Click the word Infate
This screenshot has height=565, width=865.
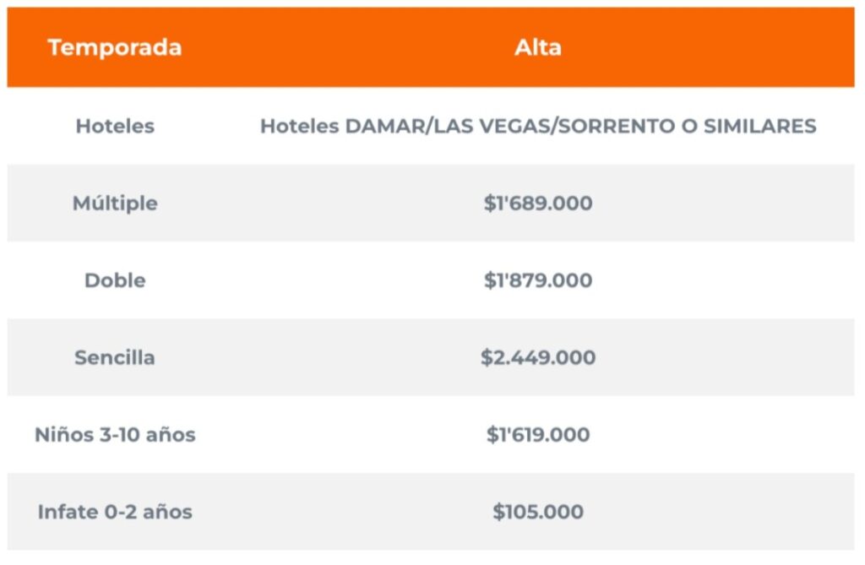pos(64,512)
